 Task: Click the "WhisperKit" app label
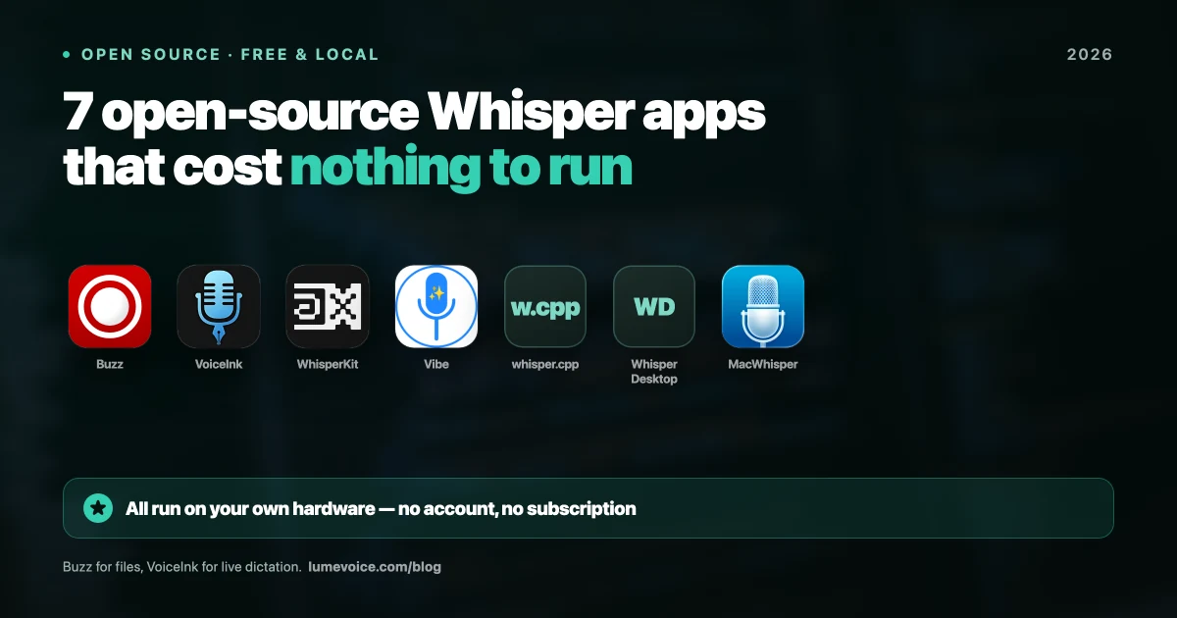pos(328,364)
